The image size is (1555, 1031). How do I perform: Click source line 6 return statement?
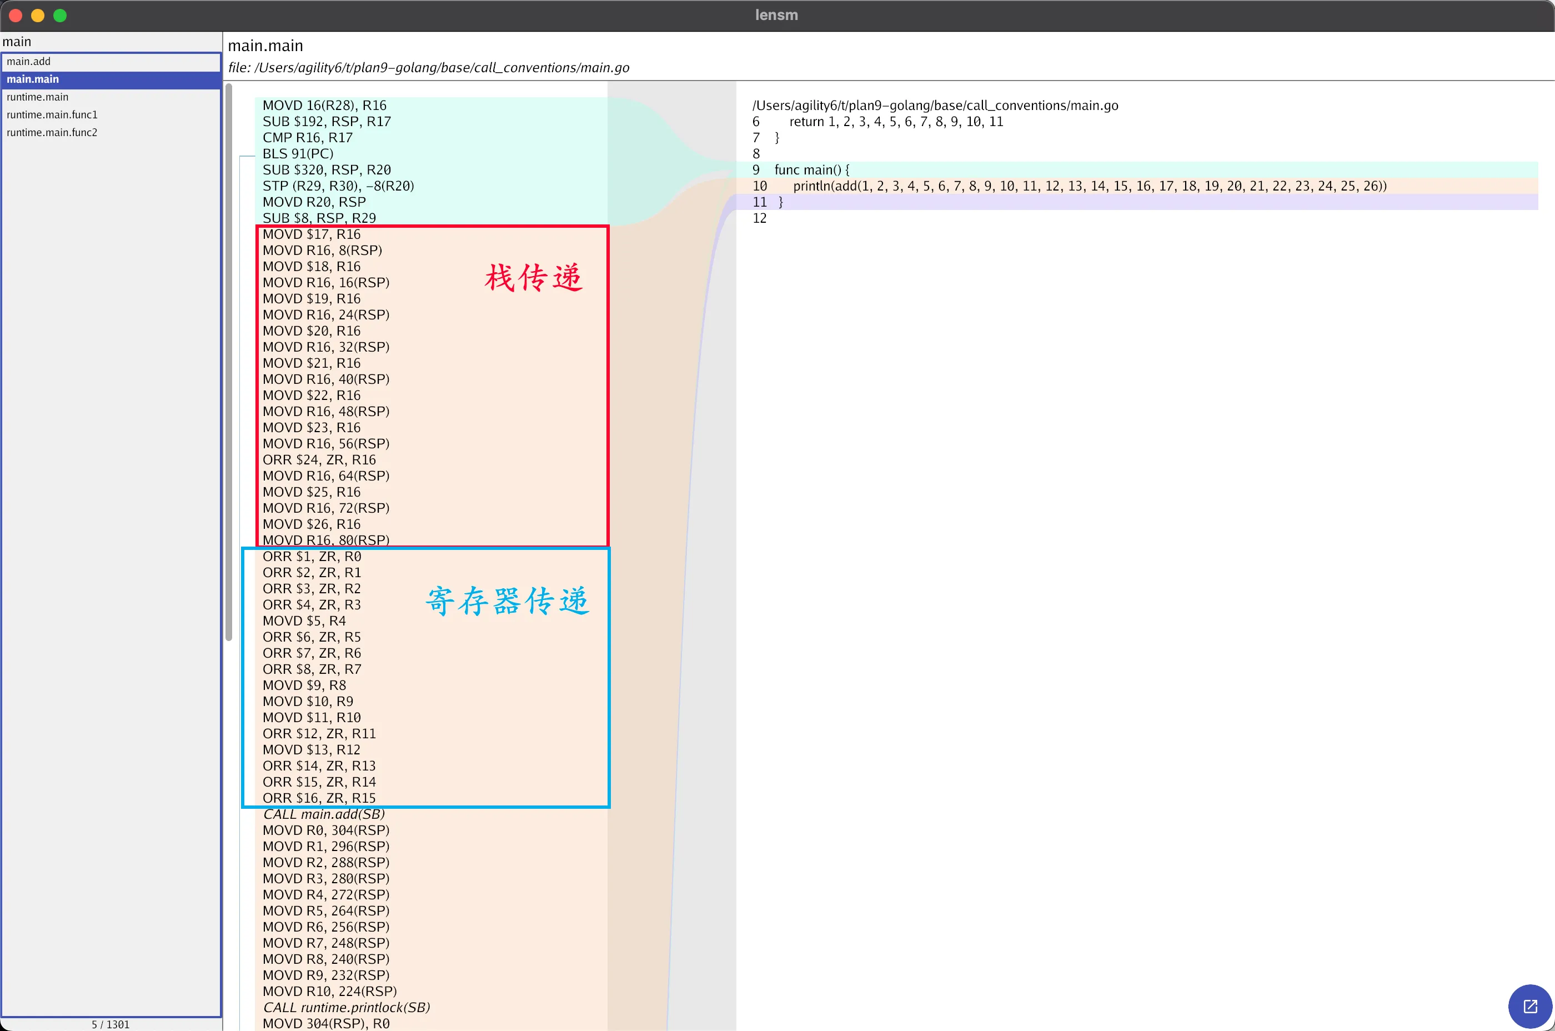point(896,122)
